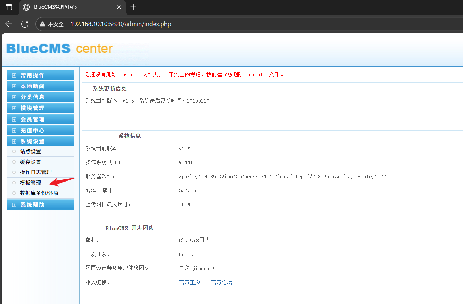The image size is (463, 304).
Task: Select 数据库备份/还原 menu item
Action: [x=39, y=193]
